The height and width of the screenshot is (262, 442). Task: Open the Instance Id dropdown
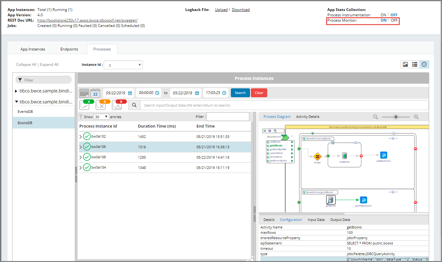(x=123, y=65)
